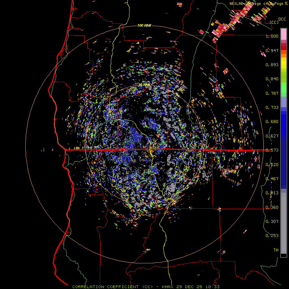Screen dimensions: 289x289
Task: Click the 0.733 scale value
Action: click(x=272, y=108)
